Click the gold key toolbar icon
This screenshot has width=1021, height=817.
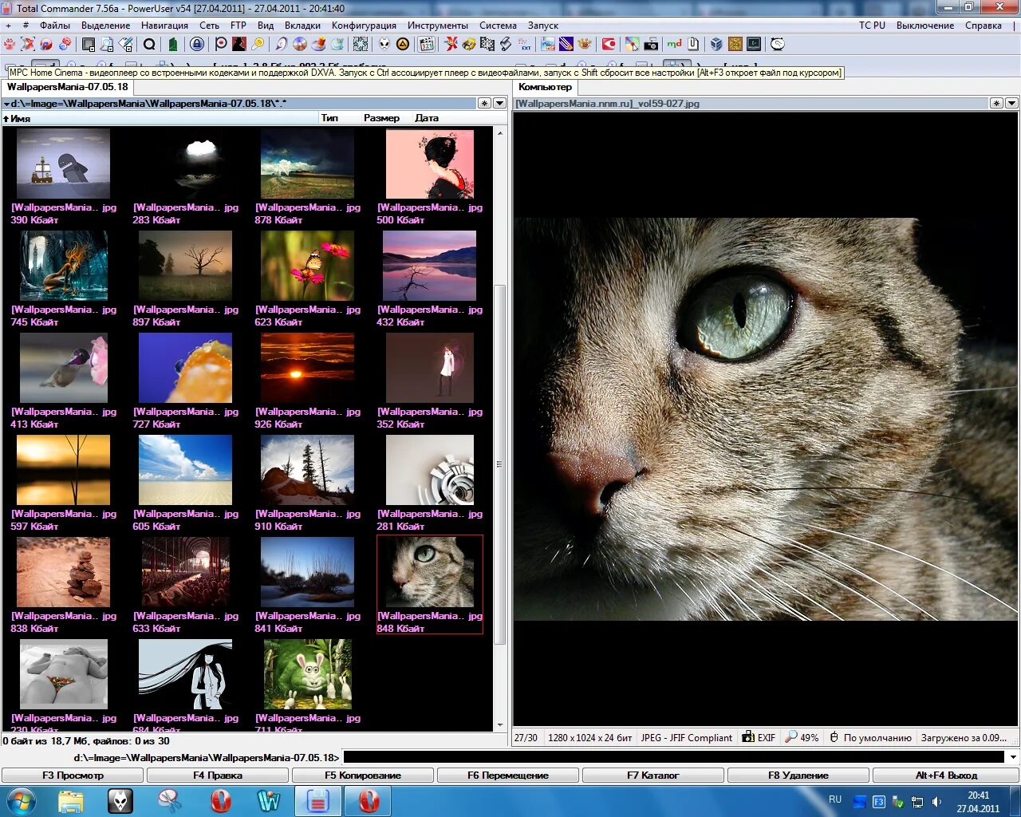(x=258, y=44)
